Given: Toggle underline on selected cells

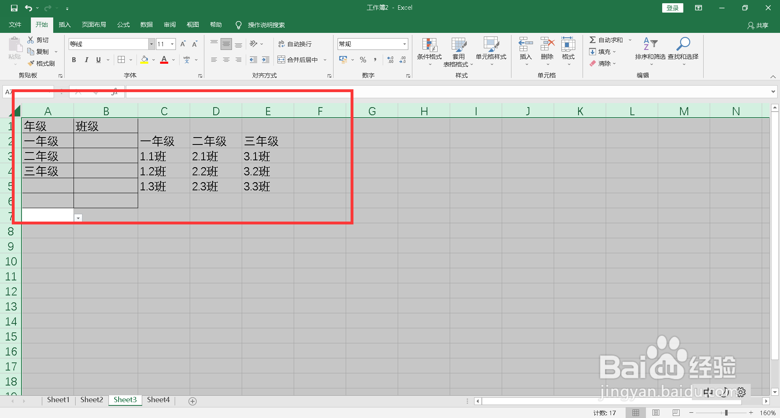Looking at the screenshot, I should pyautogui.click(x=98, y=60).
